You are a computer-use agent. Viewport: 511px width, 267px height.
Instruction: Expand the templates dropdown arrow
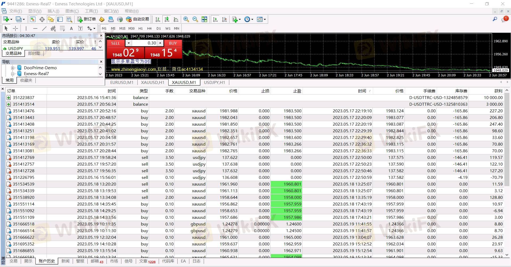tap(265, 19)
